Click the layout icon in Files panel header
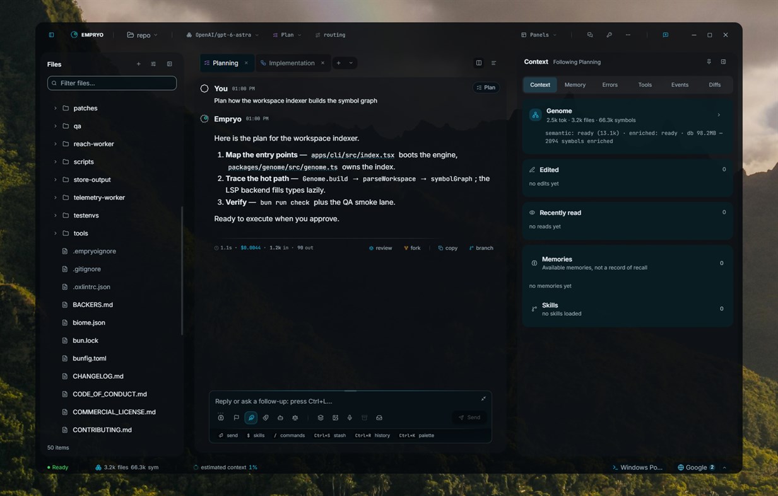The width and height of the screenshot is (778, 496). pos(169,64)
